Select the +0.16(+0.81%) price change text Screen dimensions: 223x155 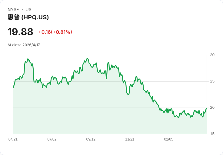[55, 32]
